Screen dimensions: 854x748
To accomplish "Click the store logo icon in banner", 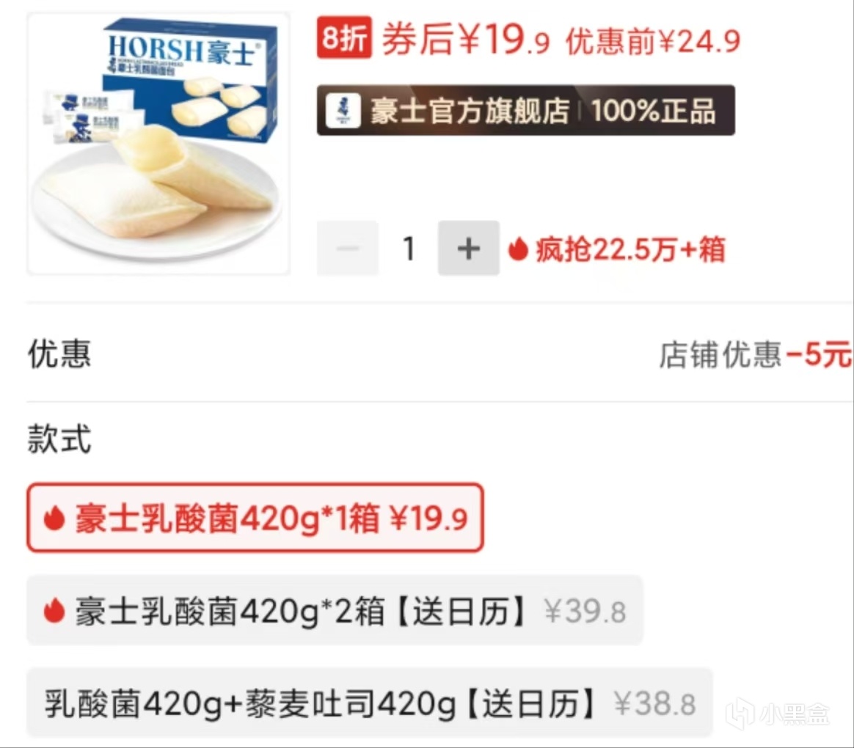I will [x=343, y=111].
